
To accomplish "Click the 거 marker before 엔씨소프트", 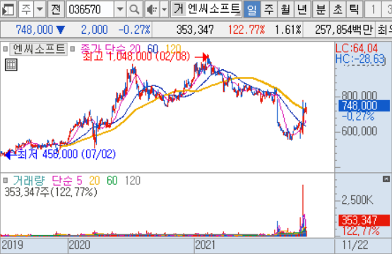I will pos(179,9).
